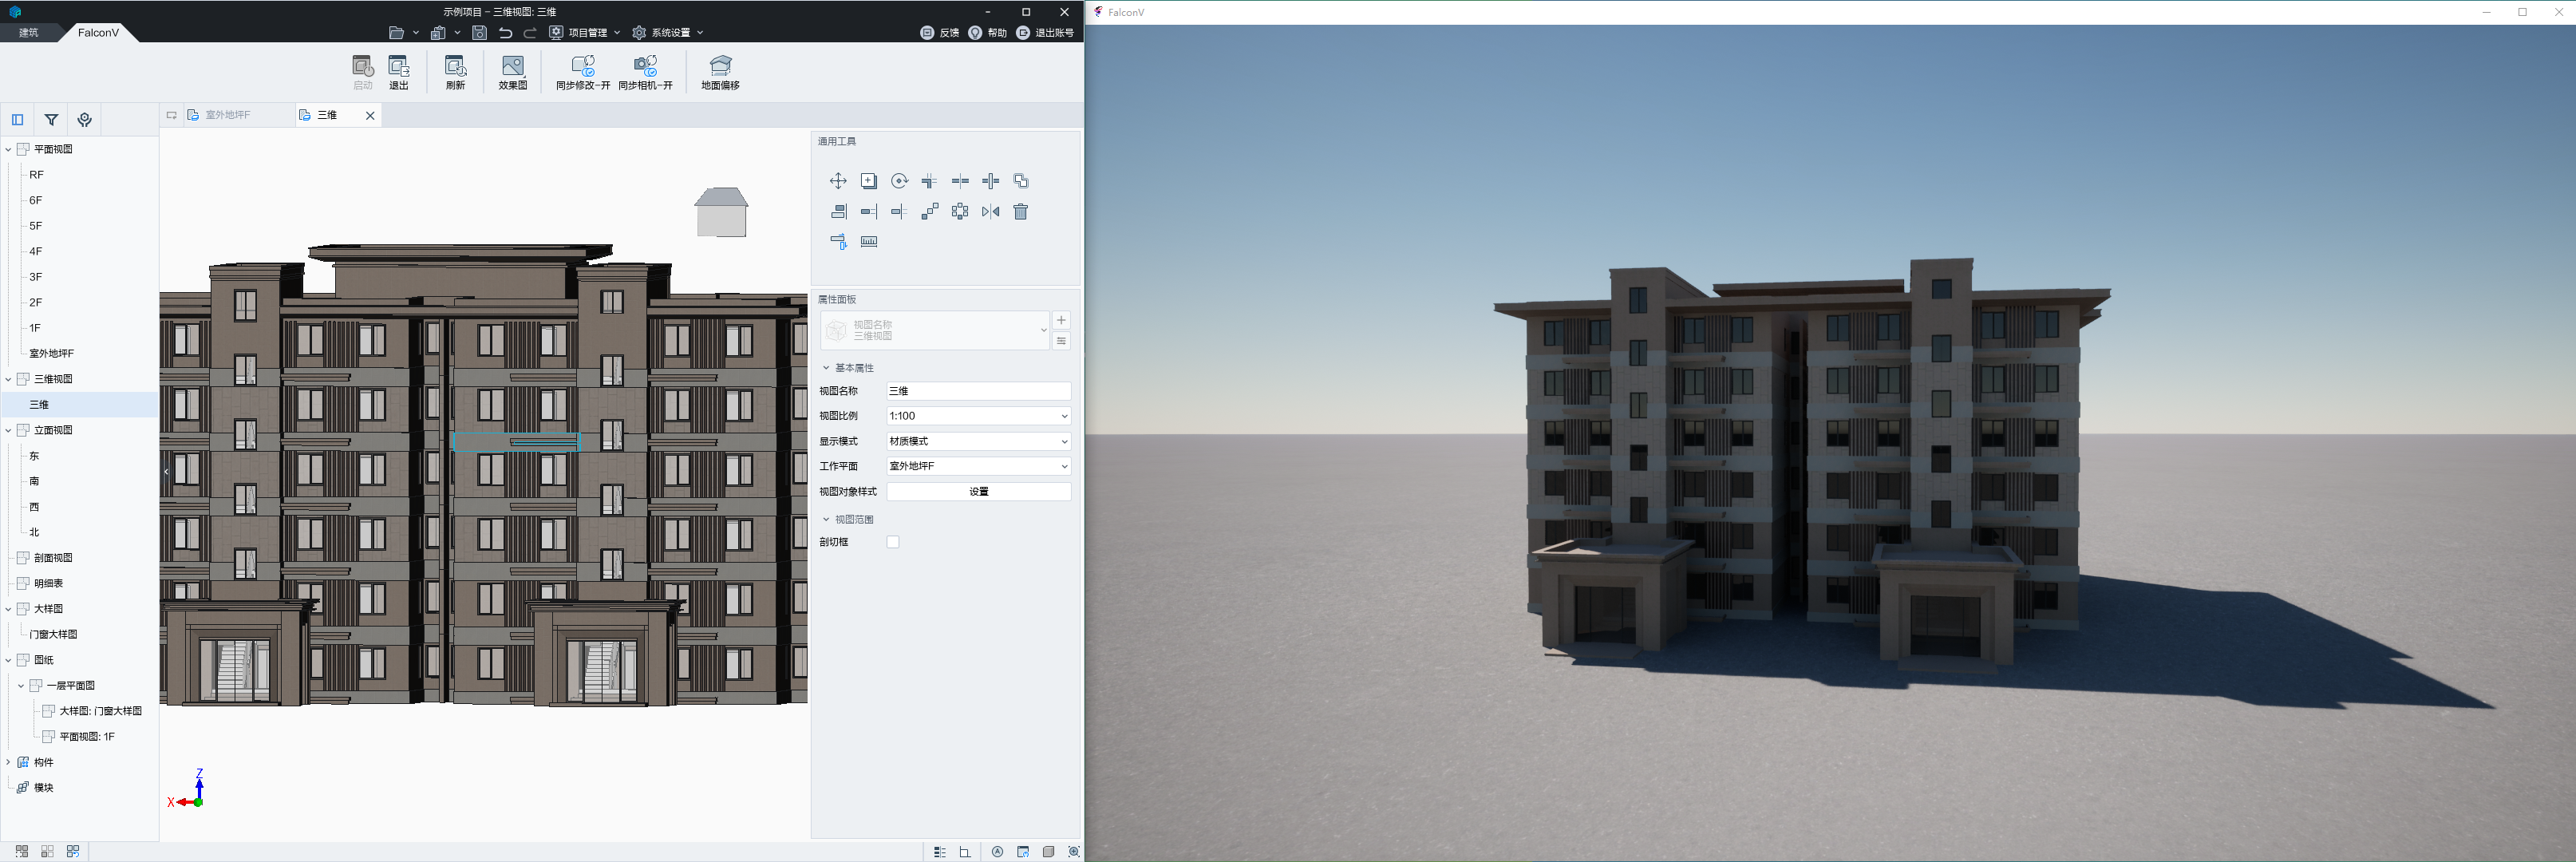
Task: Select the Move tool in 通用工具
Action: [838, 181]
